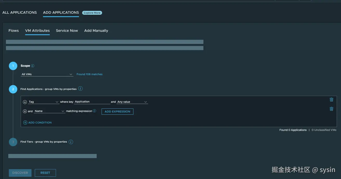Click the Scope step label
The width and height of the screenshot is (341, 179).
pos(25,66)
